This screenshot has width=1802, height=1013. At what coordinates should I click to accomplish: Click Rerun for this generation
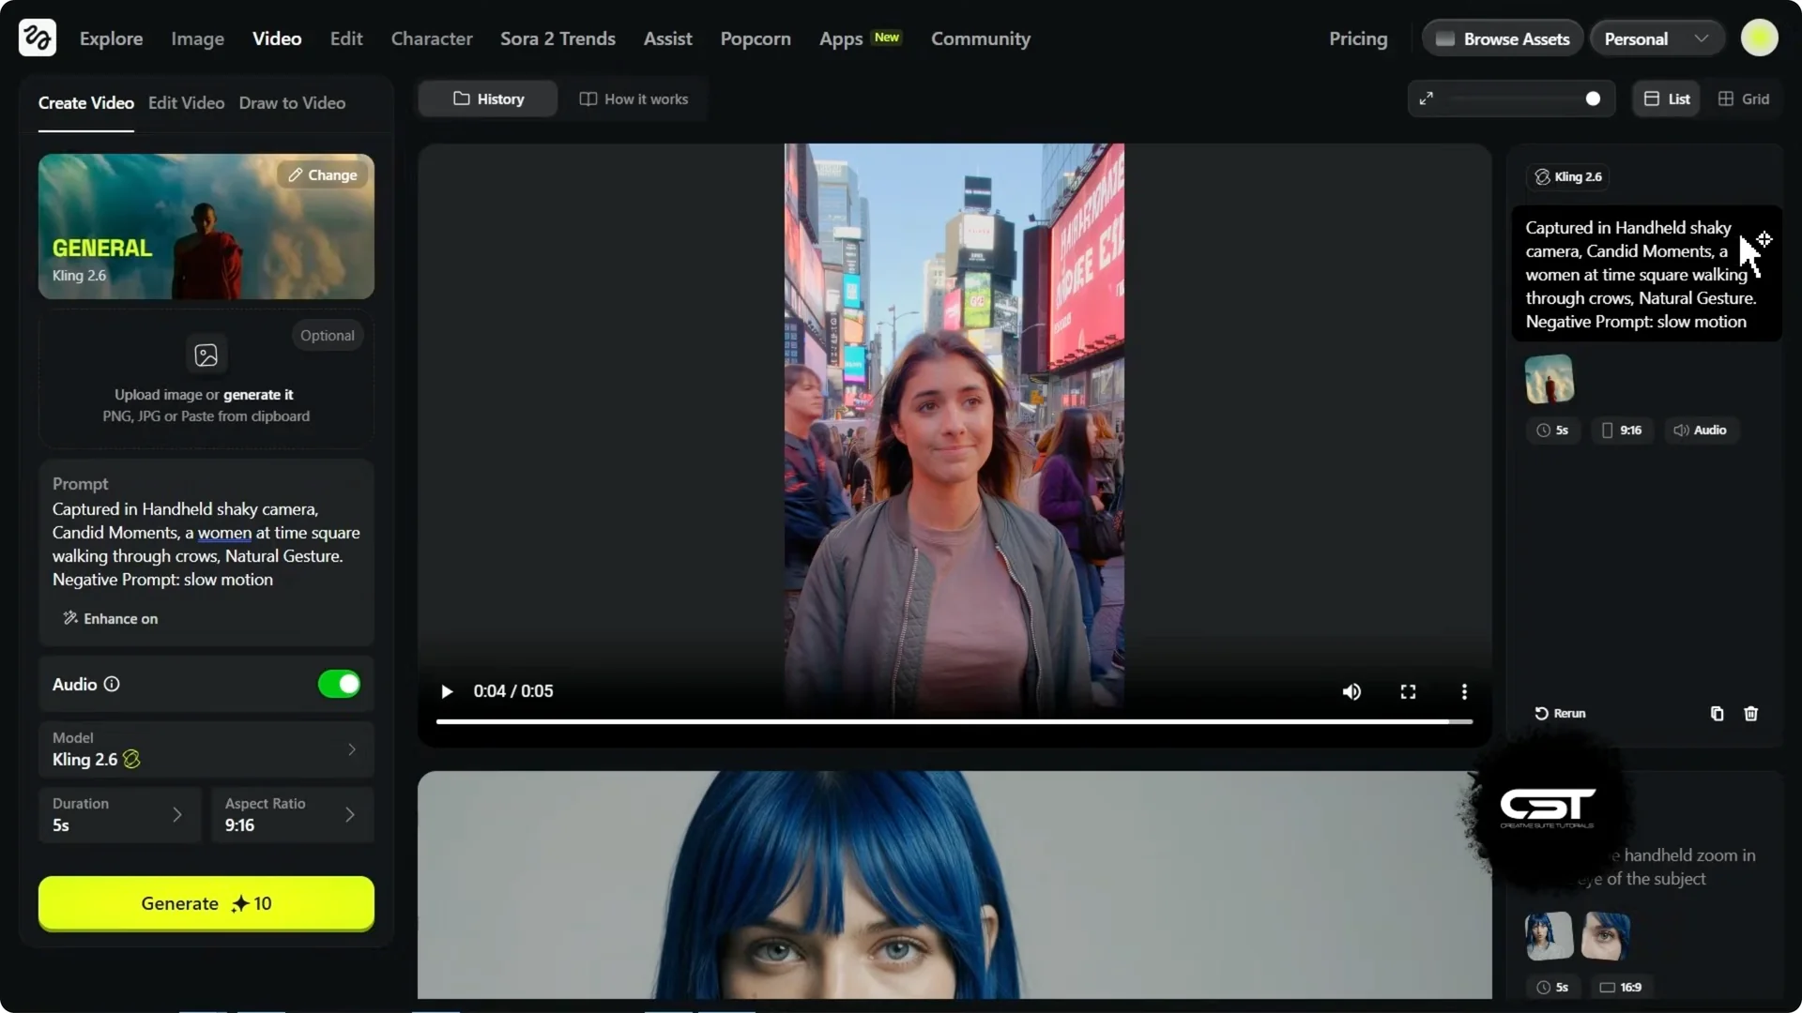pyautogui.click(x=1560, y=714)
